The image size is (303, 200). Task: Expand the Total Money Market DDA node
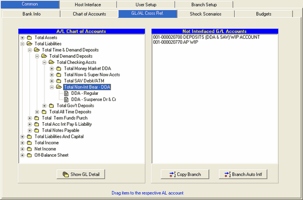[x=52, y=69]
